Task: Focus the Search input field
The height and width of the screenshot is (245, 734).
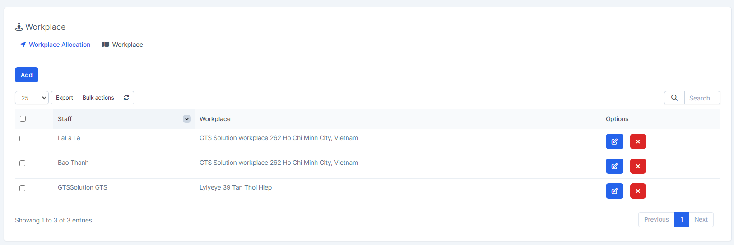Action: point(701,98)
